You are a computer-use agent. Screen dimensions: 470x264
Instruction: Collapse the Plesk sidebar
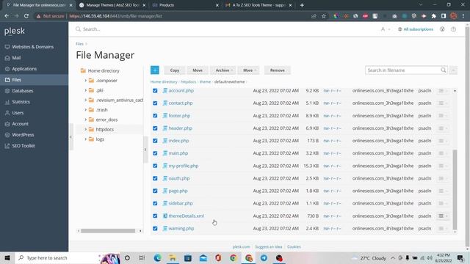pyautogui.click(x=71, y=137)
